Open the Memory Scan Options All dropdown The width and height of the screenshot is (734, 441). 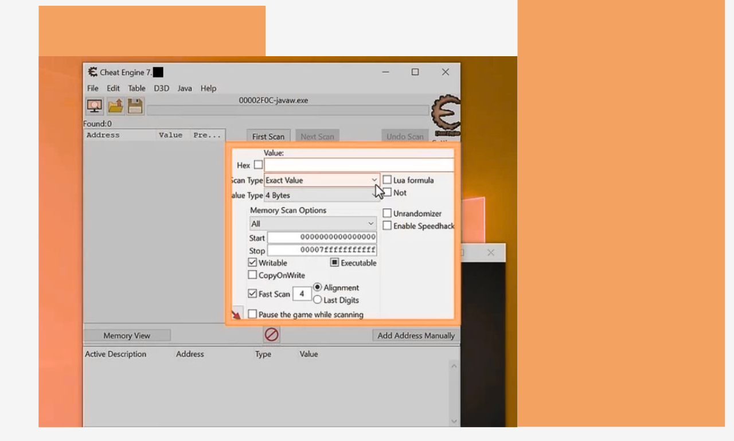(313, 224)
